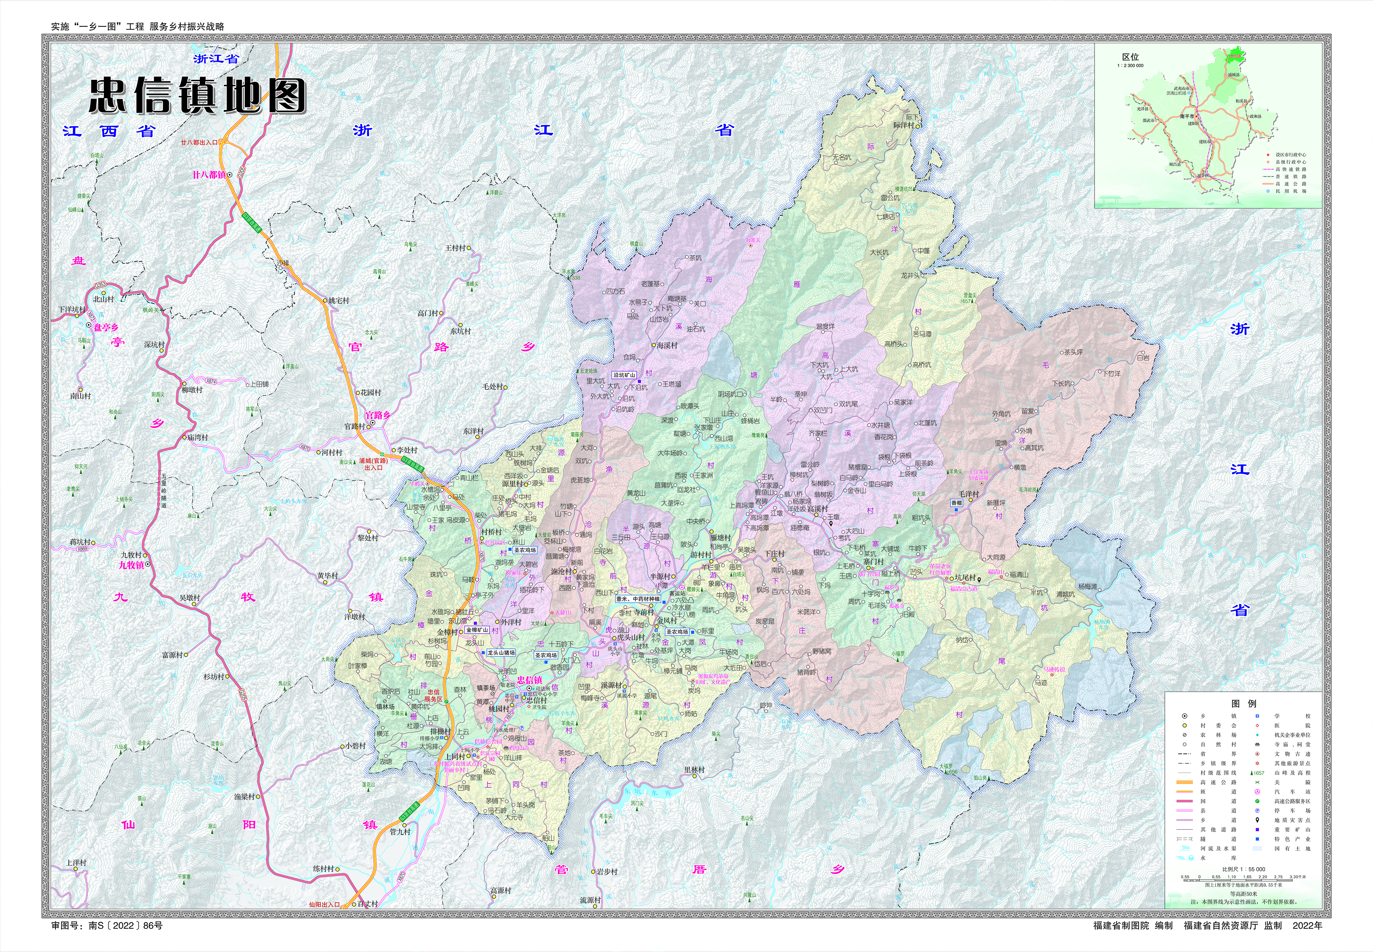Click the 龙头山猪场 boxed label
The height and width of the screenshot is (952, 1373).
(x=501, y=653)
